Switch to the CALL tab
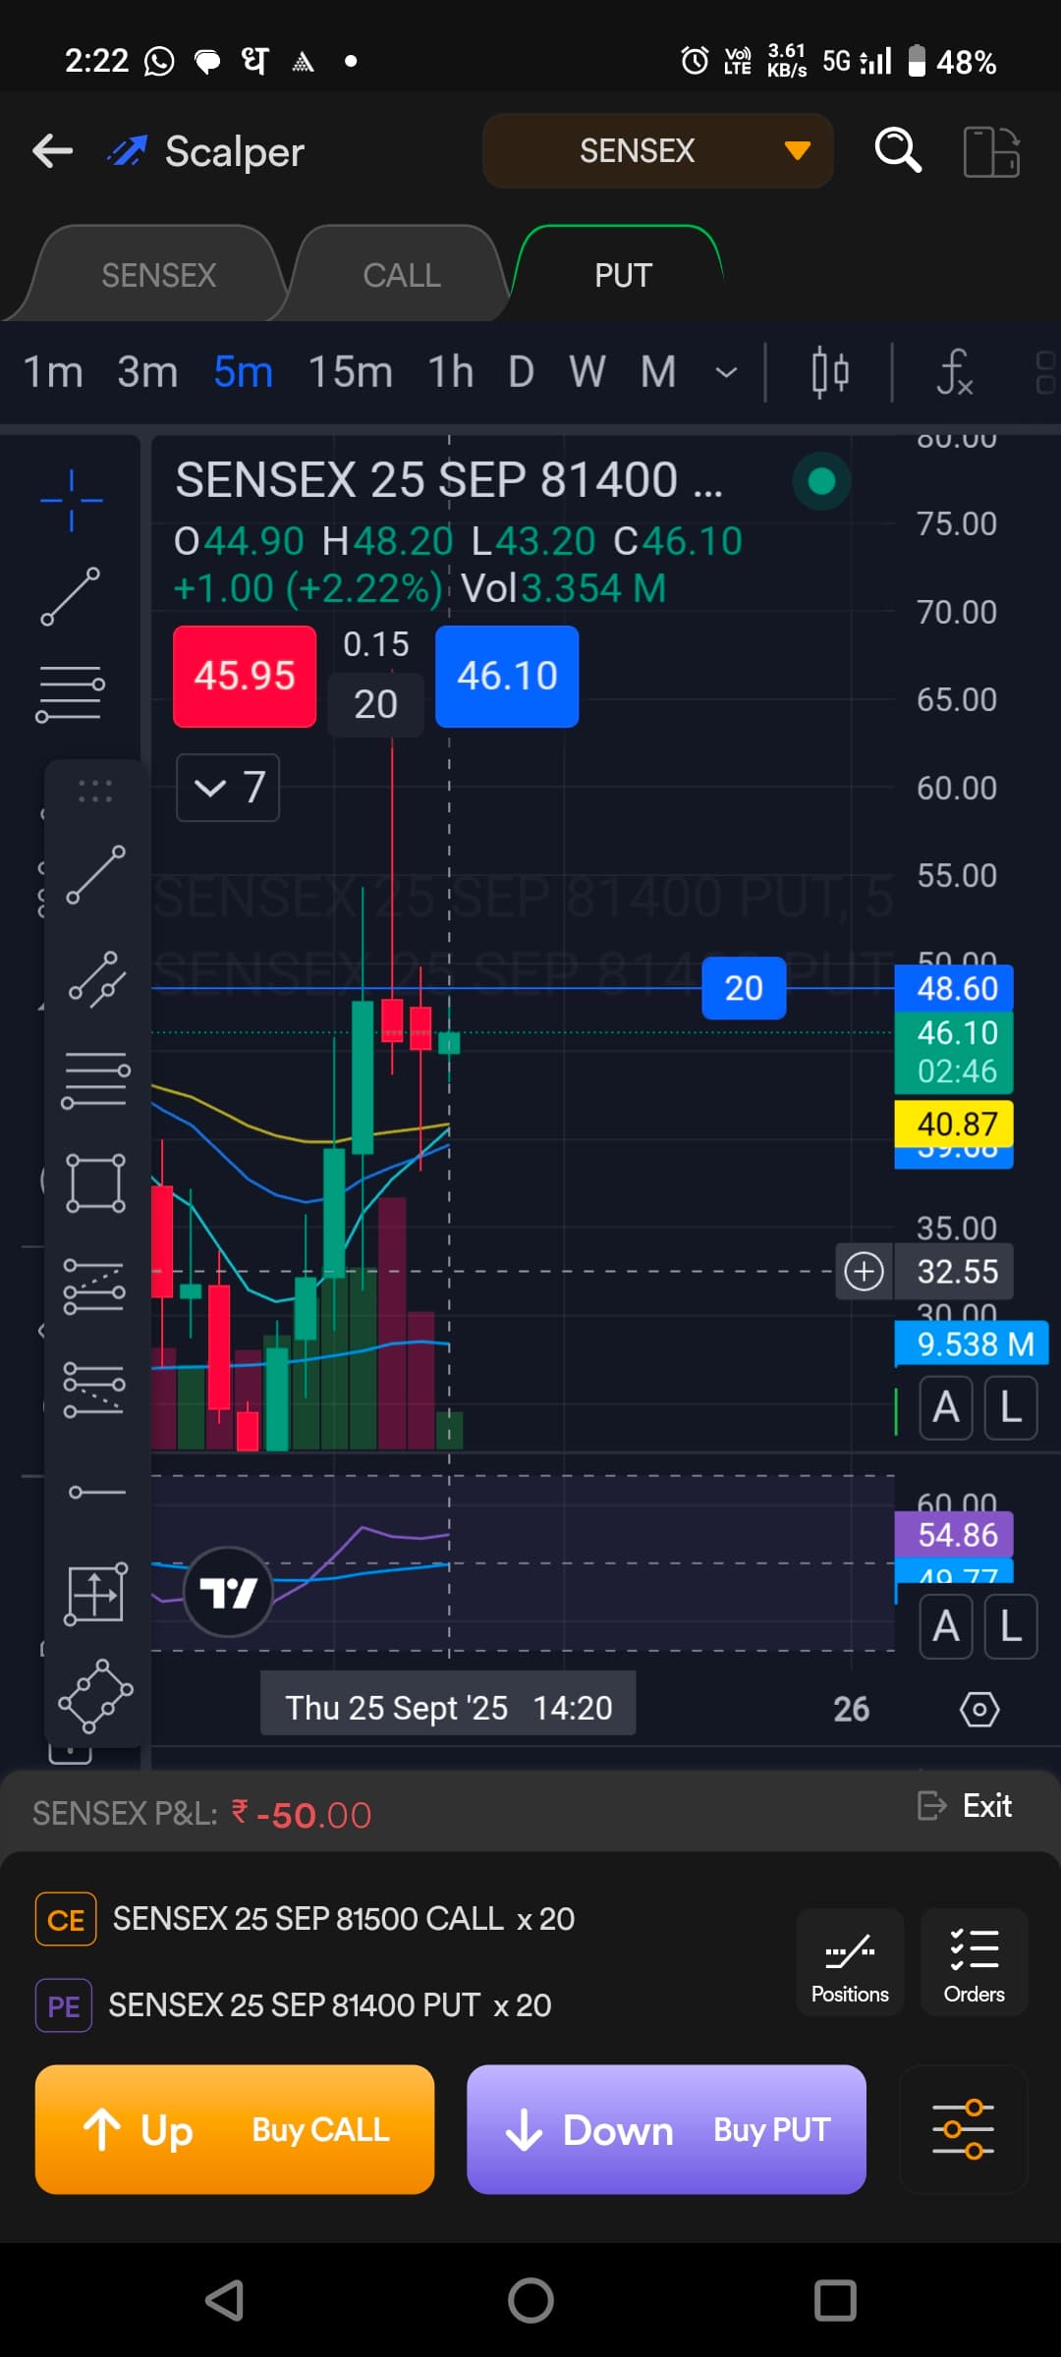The height and width of the screenshot is (2357, 1061). coord(402,275)
